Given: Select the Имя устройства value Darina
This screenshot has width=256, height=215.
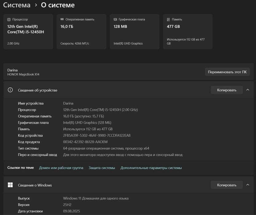Looking at the screenshot, I should tap(68, 103).
